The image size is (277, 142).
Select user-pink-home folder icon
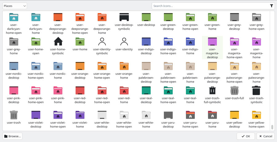pyautogui.click(x=58, y=90)
